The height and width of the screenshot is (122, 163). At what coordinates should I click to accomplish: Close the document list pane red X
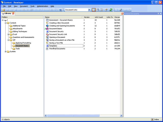click(122, 13)
